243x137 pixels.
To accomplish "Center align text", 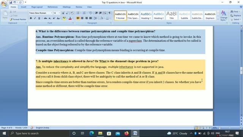I will pos(82,18).
